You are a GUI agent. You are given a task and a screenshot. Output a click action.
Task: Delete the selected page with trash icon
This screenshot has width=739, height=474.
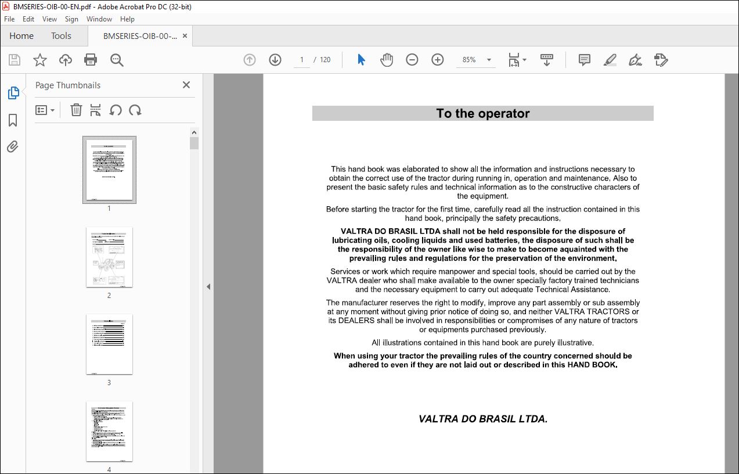coord(76,110)
